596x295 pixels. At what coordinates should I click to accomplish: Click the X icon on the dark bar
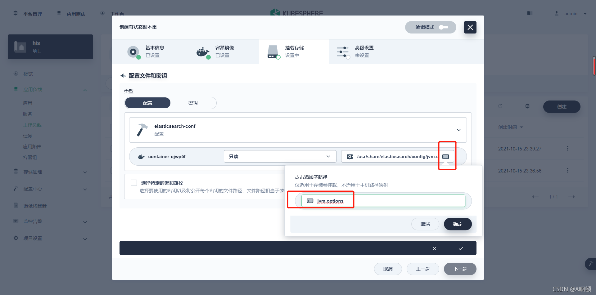point(435,248)
